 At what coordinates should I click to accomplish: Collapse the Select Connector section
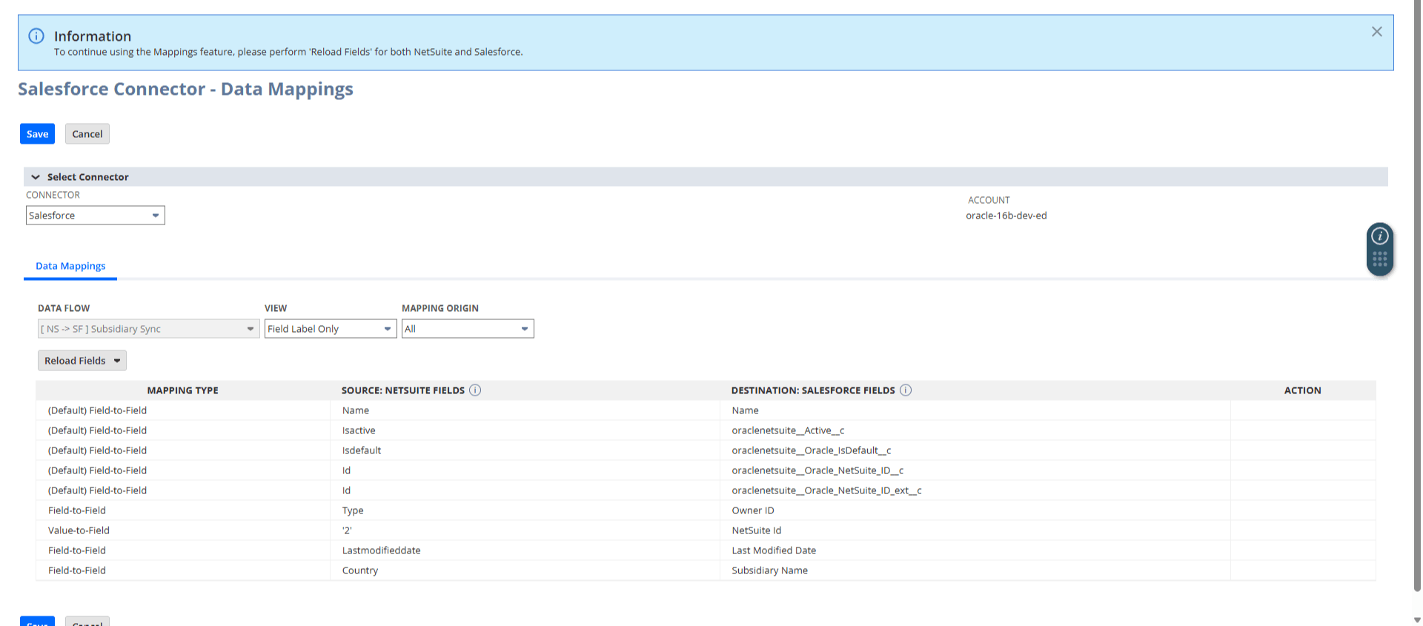pyautogui.click(x=36, y=177)
